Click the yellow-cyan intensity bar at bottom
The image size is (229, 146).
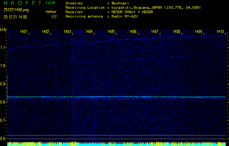[117, 144]
